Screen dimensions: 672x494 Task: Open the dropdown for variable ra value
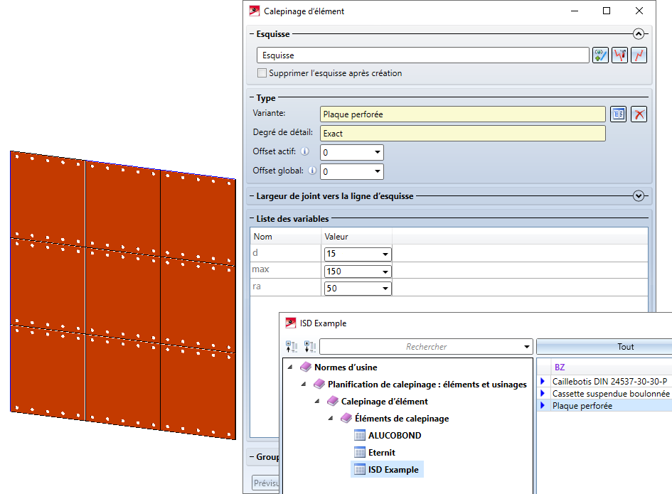pos(385,289)
